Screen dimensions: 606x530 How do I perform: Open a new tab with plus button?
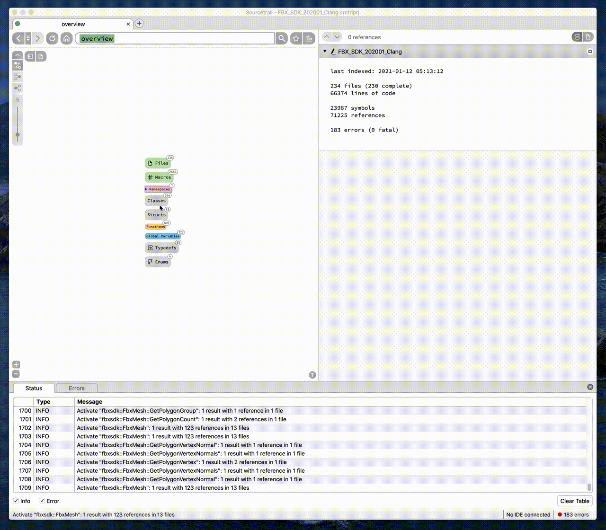139,23
